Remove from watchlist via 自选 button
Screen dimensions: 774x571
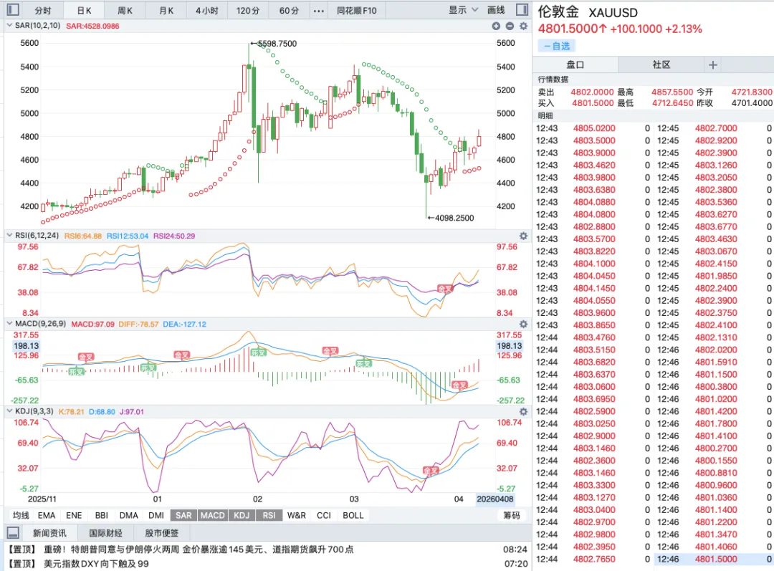[557, 46]
